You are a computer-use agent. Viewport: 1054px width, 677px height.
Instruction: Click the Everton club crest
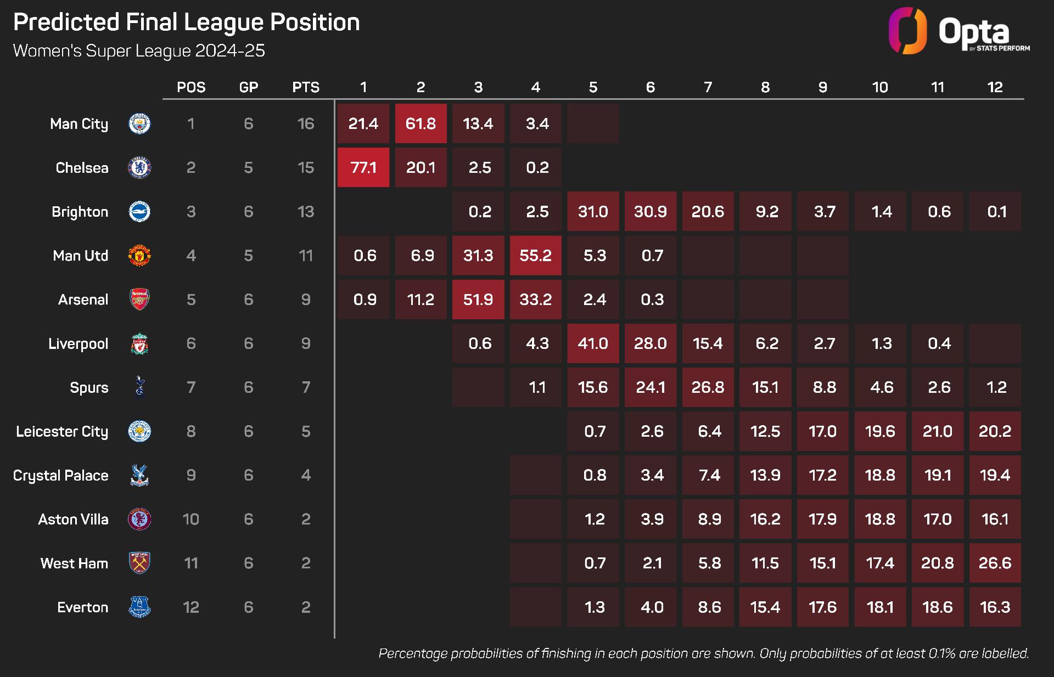[x=139, y=607]
